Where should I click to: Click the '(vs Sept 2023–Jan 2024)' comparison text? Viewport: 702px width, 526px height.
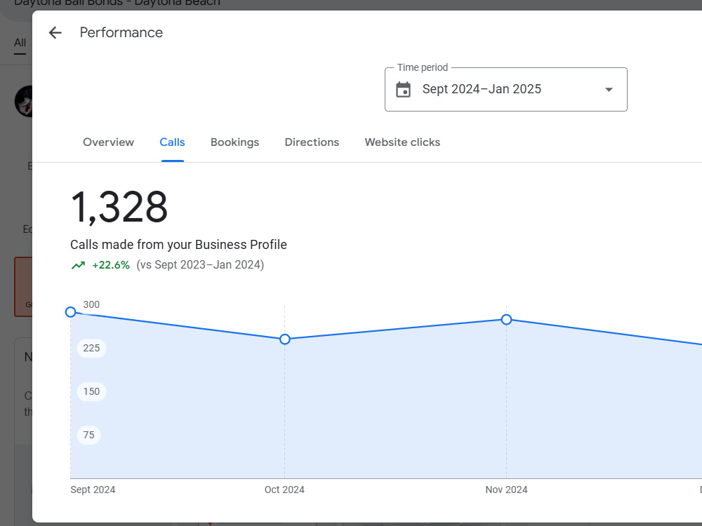tap(200, 265)
